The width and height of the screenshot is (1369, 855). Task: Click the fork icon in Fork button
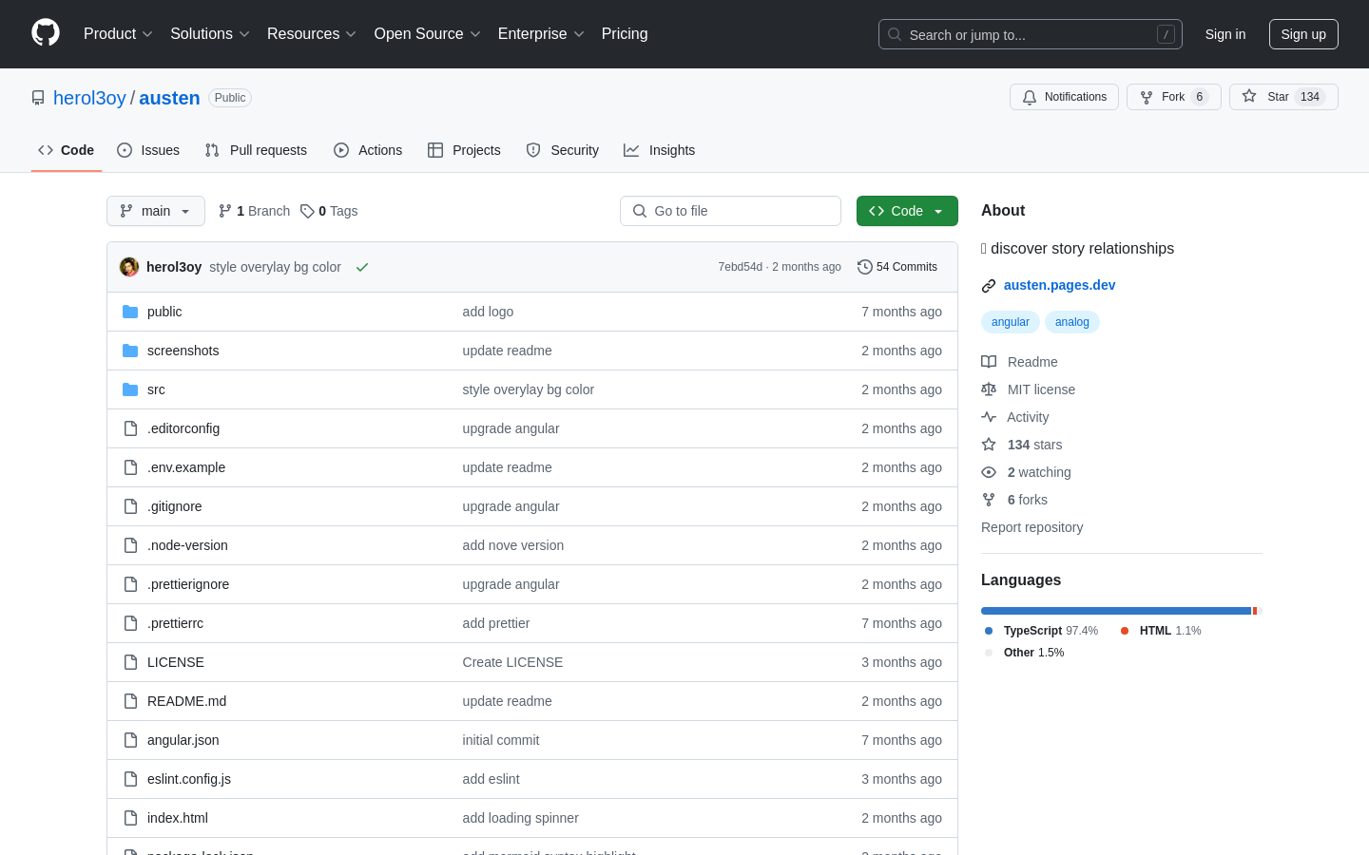click(x=1147, y=97)
